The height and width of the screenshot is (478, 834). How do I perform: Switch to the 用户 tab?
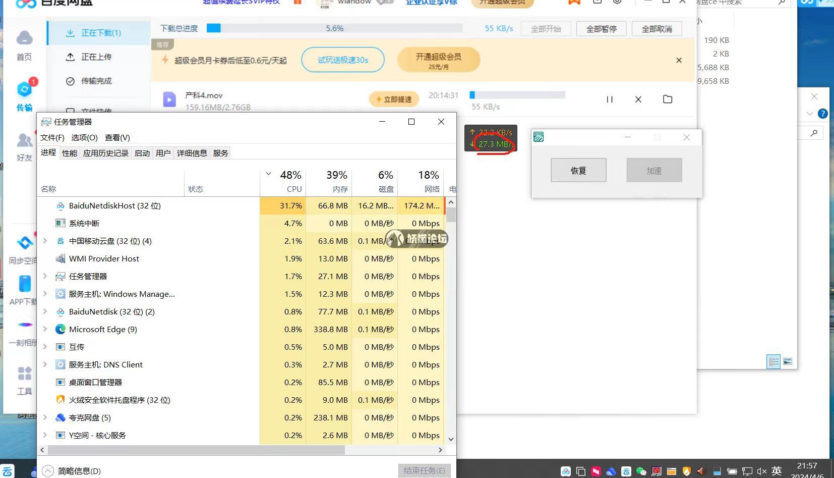coord(163,153)
